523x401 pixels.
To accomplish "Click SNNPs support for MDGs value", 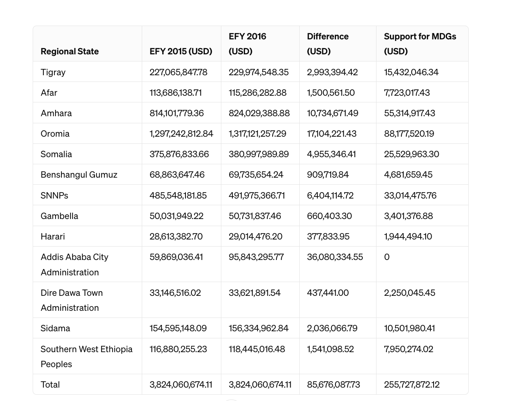I will click(410, 195).
